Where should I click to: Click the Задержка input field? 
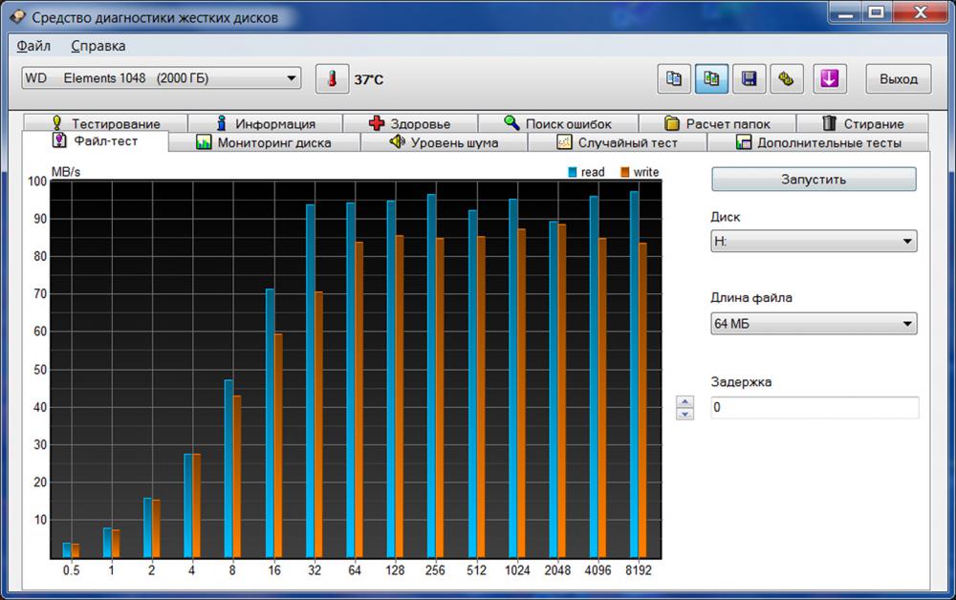(815, 408)
